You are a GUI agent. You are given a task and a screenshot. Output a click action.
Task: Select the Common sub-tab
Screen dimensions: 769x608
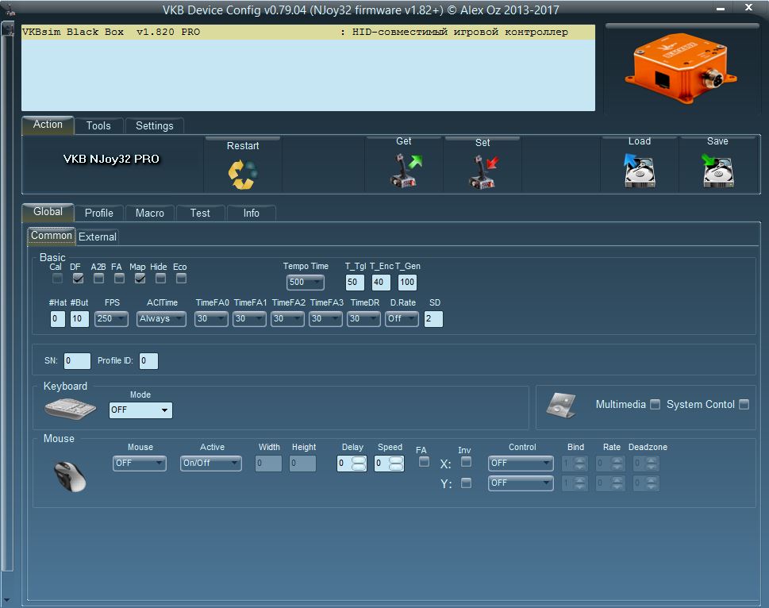(52, 236)
